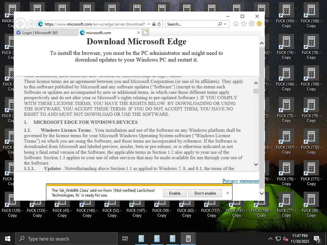The width and height of the screenshot is (327, 245).
Task: Click inside the URL address field
Action: coord(95,24)
